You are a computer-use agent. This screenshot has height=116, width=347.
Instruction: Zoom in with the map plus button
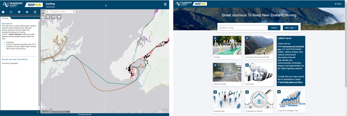point(43,12)
